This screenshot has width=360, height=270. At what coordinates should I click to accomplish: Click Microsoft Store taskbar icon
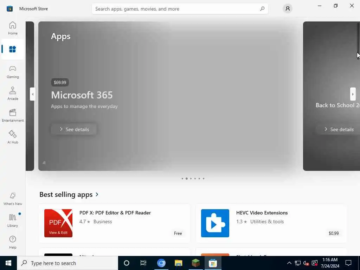click(213, 263)
